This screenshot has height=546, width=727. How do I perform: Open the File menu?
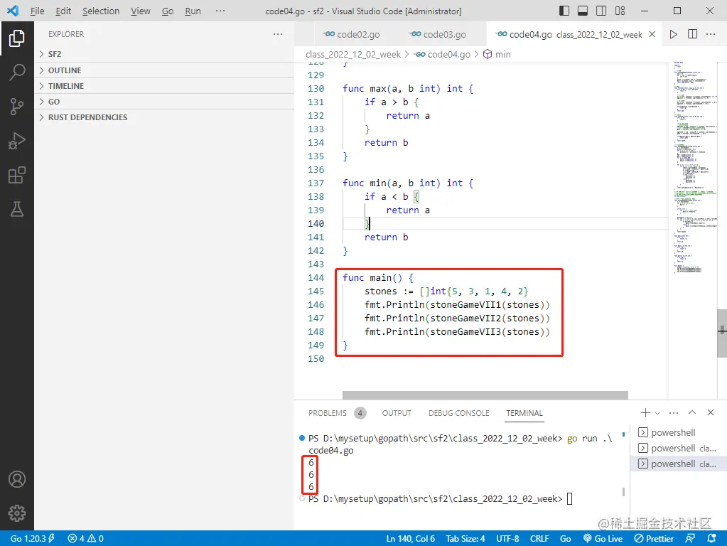(37, 11)
